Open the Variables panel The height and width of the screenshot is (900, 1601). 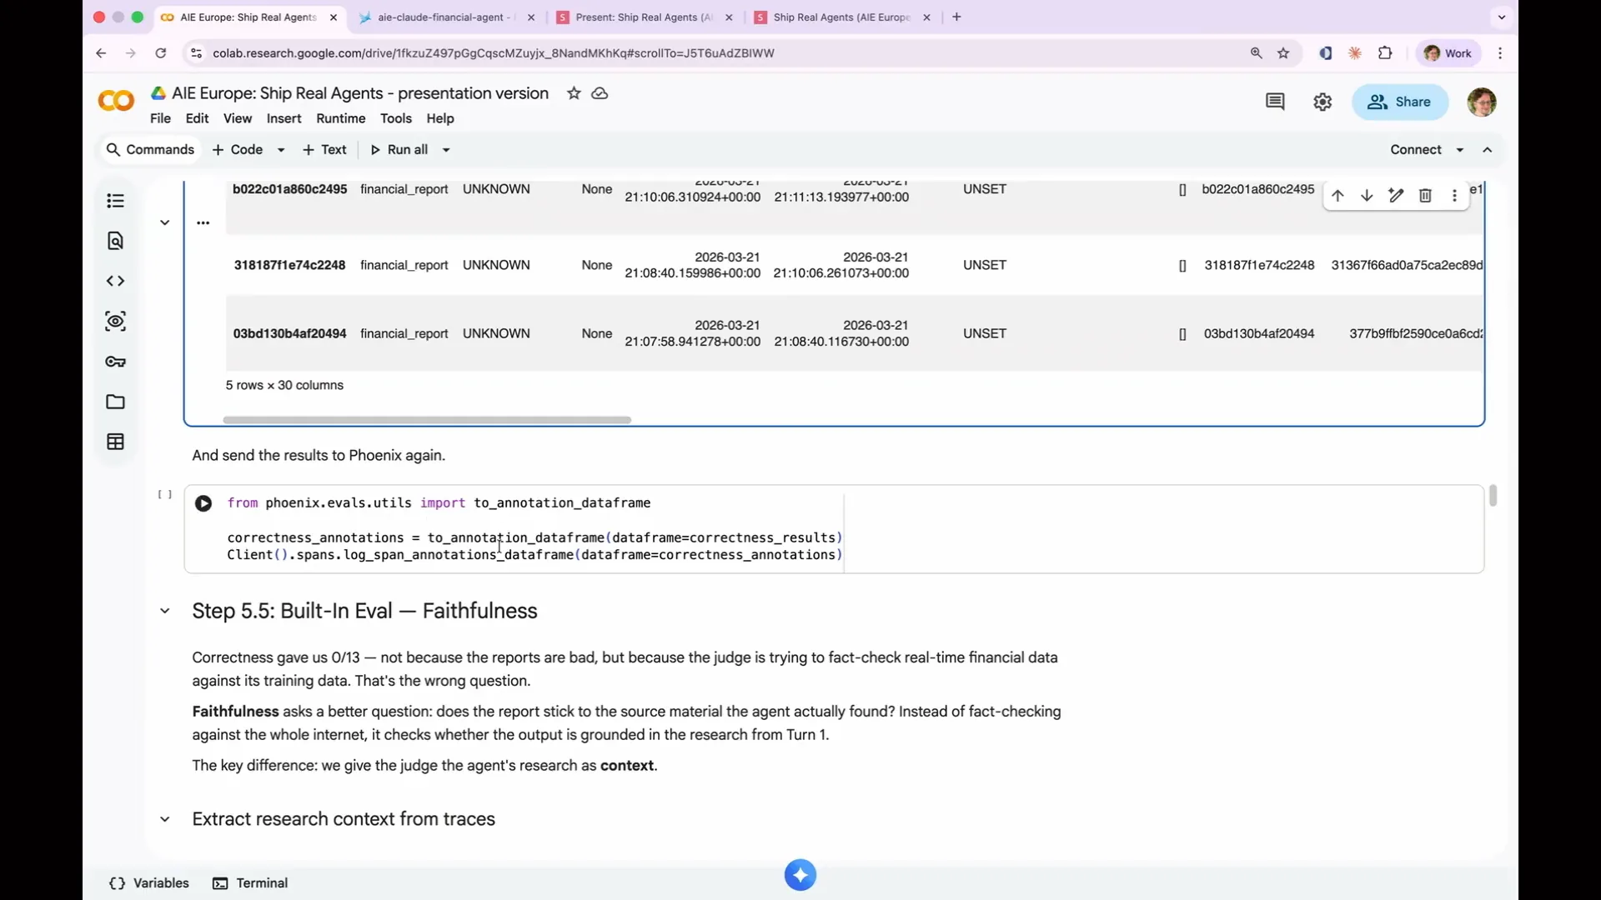[149, 883]
